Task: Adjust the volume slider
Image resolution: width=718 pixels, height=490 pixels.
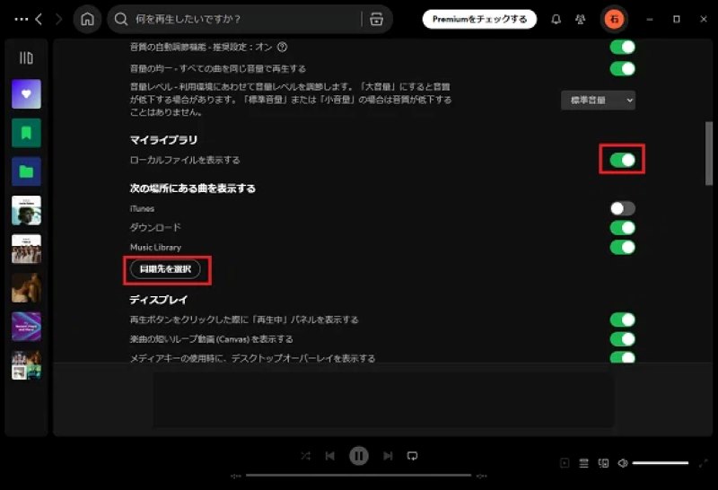Action: tap(661, 463)
